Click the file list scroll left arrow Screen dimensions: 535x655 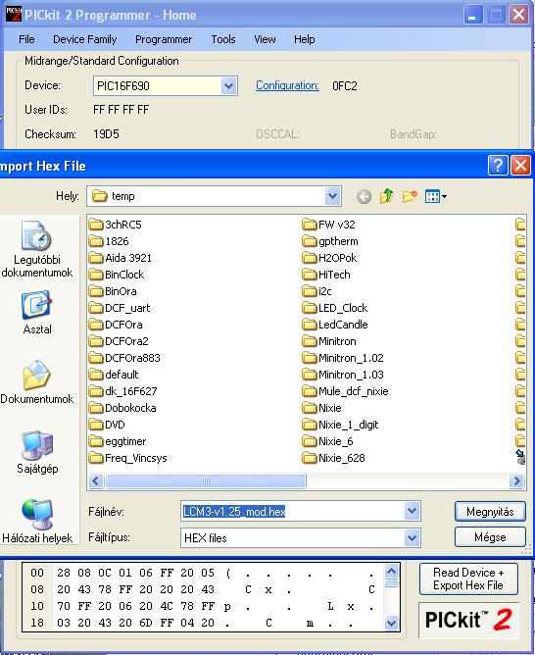[96, 480]
